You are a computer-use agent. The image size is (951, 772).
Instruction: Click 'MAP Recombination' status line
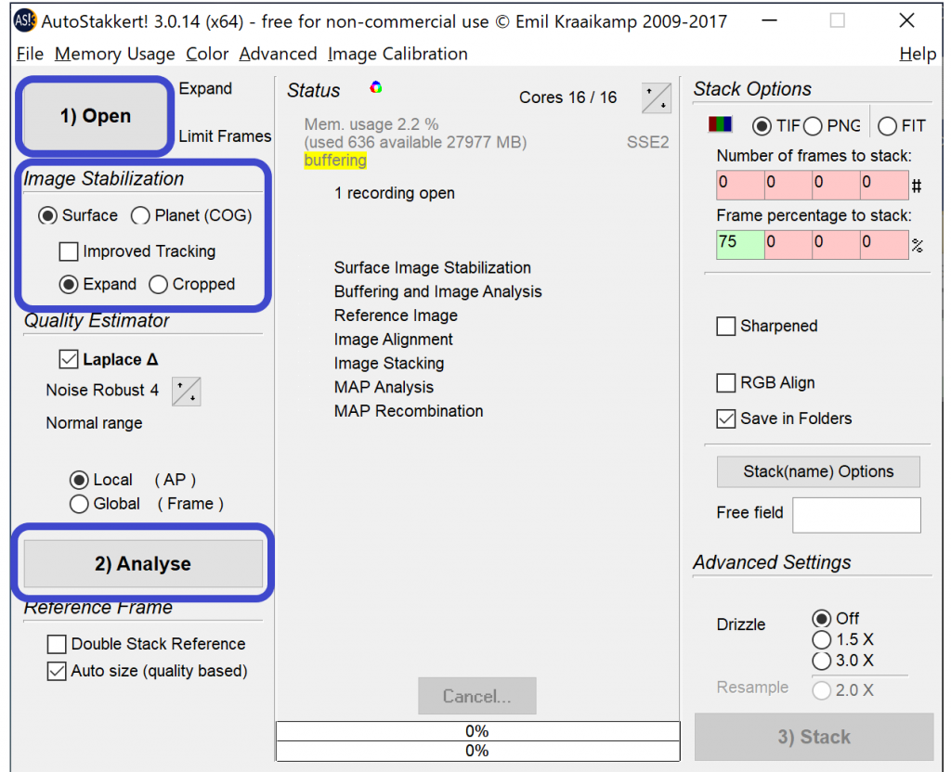[x=409, y=411]
